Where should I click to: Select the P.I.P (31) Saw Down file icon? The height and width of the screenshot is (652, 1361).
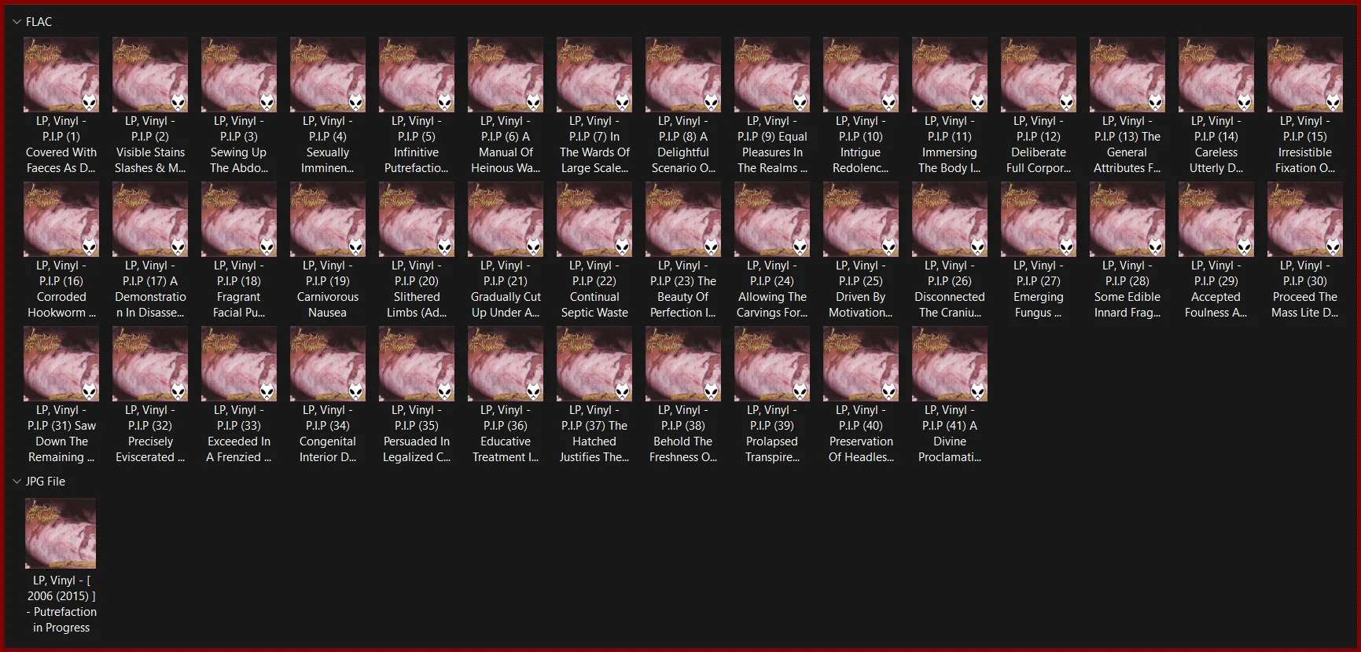(61, 364)
